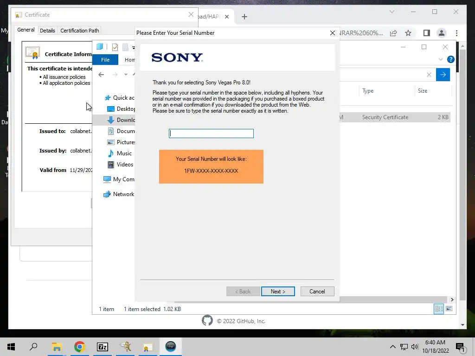Open the certificate taskbar application icon
475x356 pixels.
[148, 347]
